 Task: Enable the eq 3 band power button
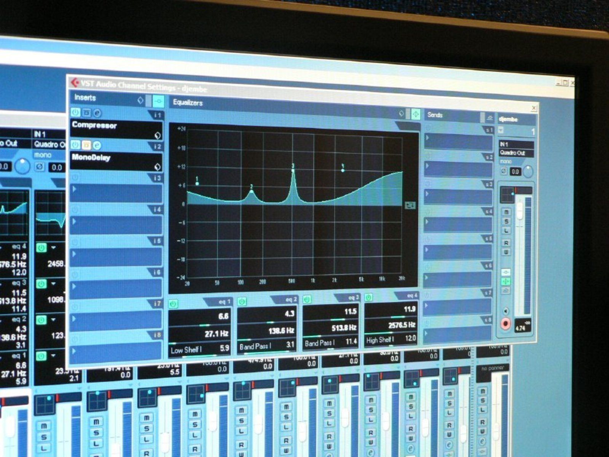point(307,299)
